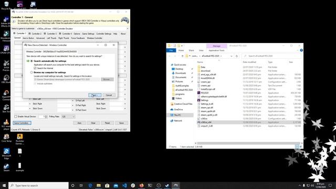Click the settings location path field

tap(67, 79)
